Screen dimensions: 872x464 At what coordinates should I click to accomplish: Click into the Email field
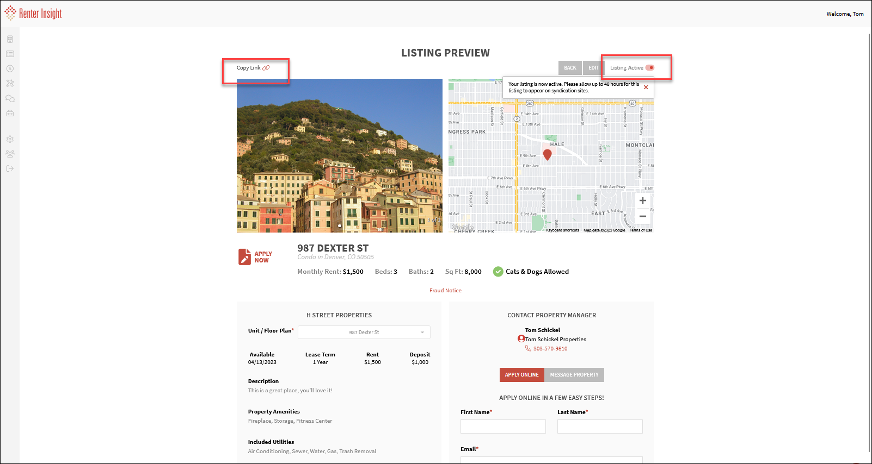point(551,460)
